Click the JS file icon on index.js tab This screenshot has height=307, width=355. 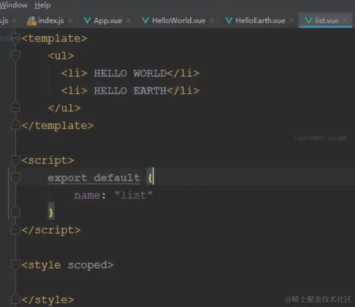point(32,21)
